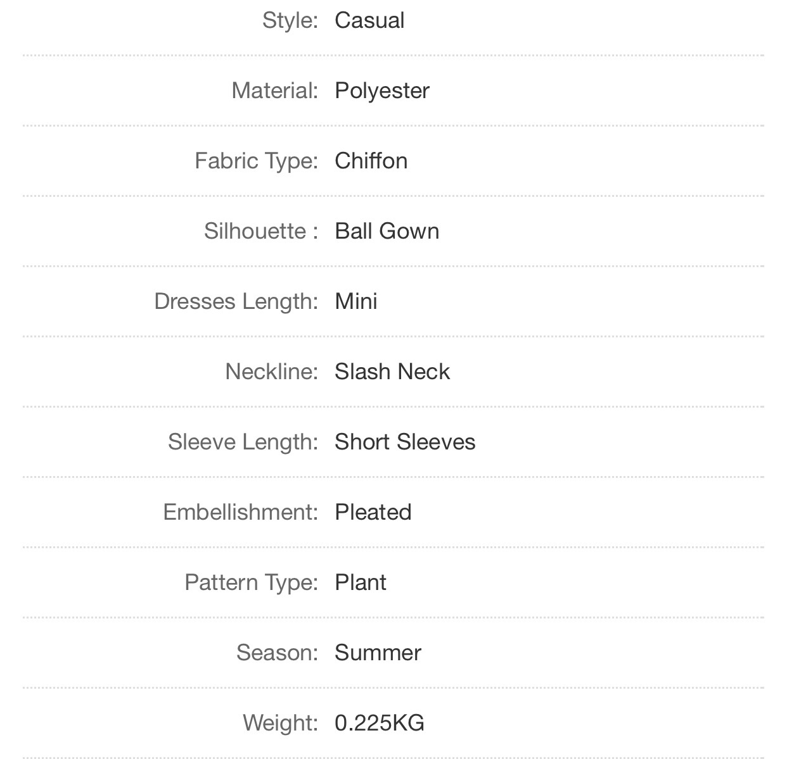Viewport: 787px width, 759px height.
Task: Click the "0.225KG" weight value
Action: pyautogui.click(x=380, y=723)
